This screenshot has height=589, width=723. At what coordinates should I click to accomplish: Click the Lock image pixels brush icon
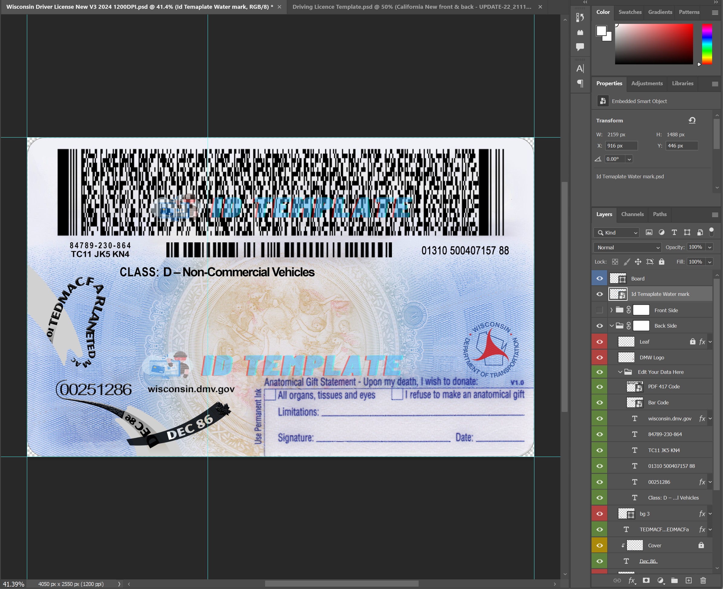626,262
